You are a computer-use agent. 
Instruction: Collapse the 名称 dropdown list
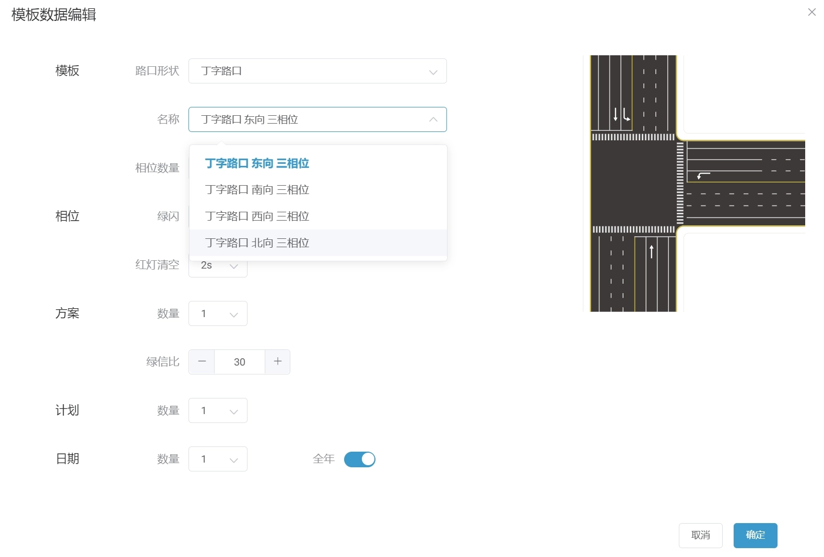pos(433,119)
